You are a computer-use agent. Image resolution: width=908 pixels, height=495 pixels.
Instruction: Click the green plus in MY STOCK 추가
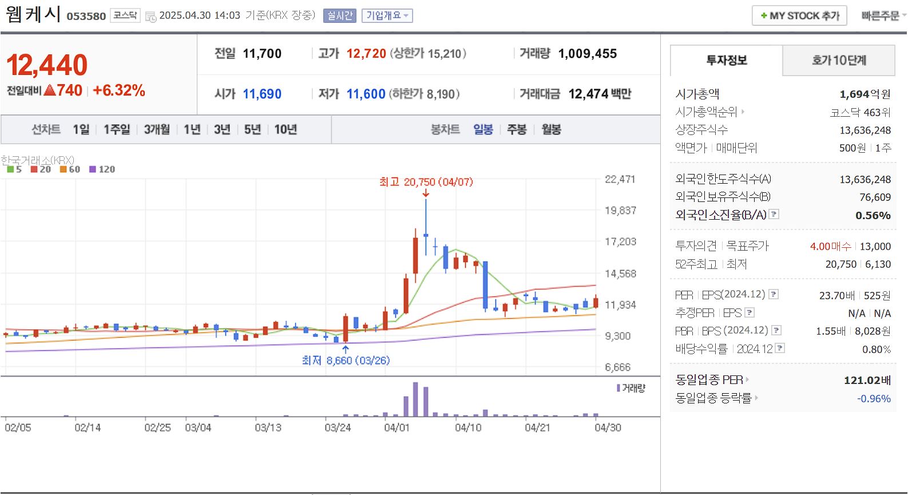(764, 16)
